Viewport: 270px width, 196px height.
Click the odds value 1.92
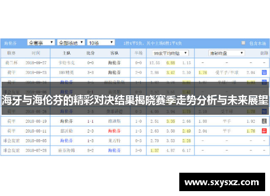[251, 121]
